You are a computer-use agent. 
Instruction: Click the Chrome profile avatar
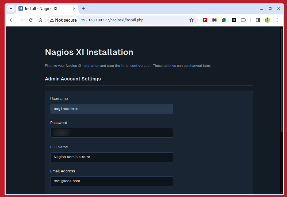tap(267, 20)
